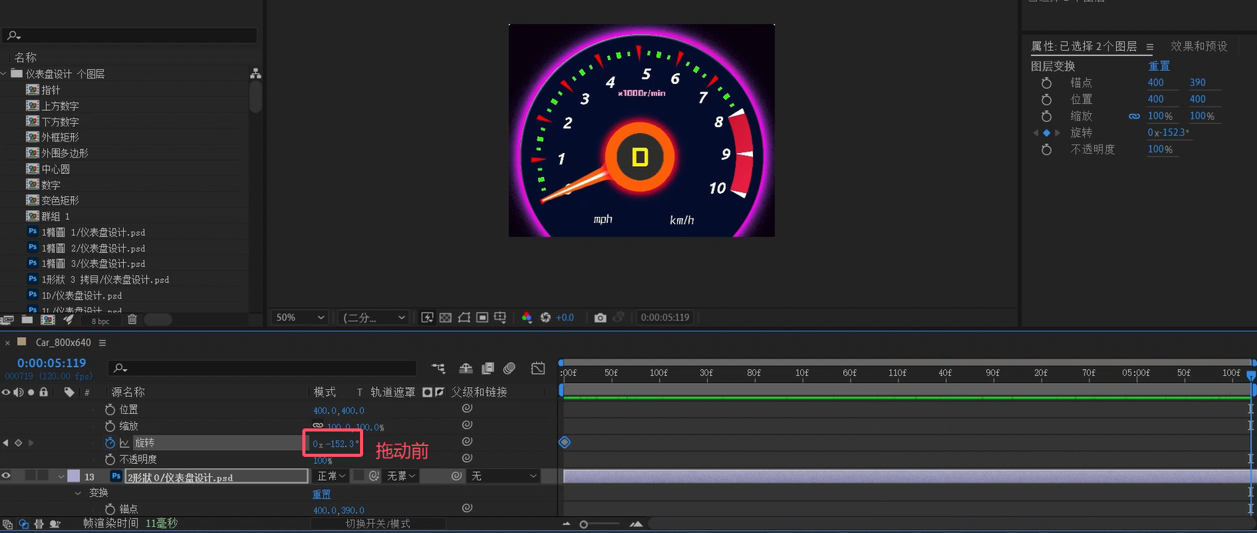Collapse layer 13 properties arrow

[61, 477]
